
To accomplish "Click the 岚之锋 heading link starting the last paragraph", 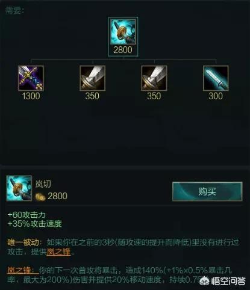I will click(23, 270).
